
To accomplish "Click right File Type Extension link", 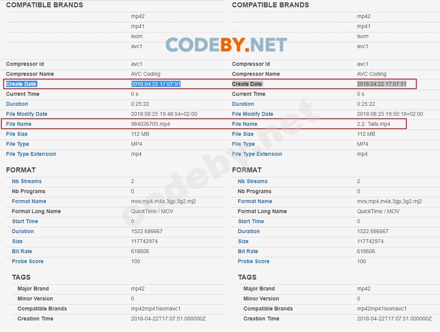I will tap(257, 154).
